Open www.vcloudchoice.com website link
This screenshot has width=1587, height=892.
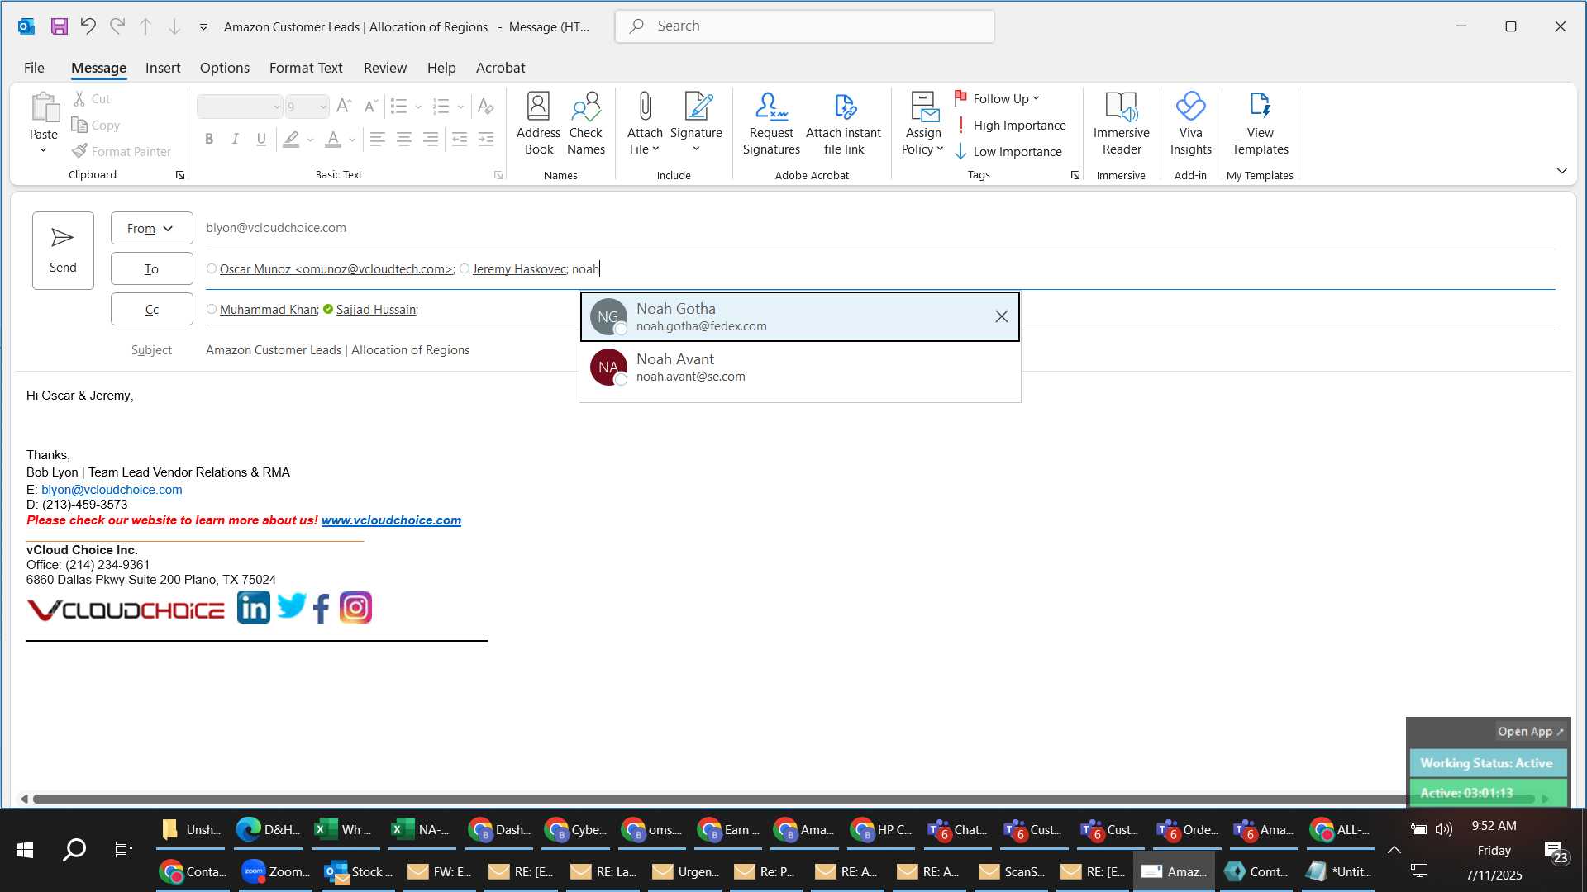coord(391,520)
